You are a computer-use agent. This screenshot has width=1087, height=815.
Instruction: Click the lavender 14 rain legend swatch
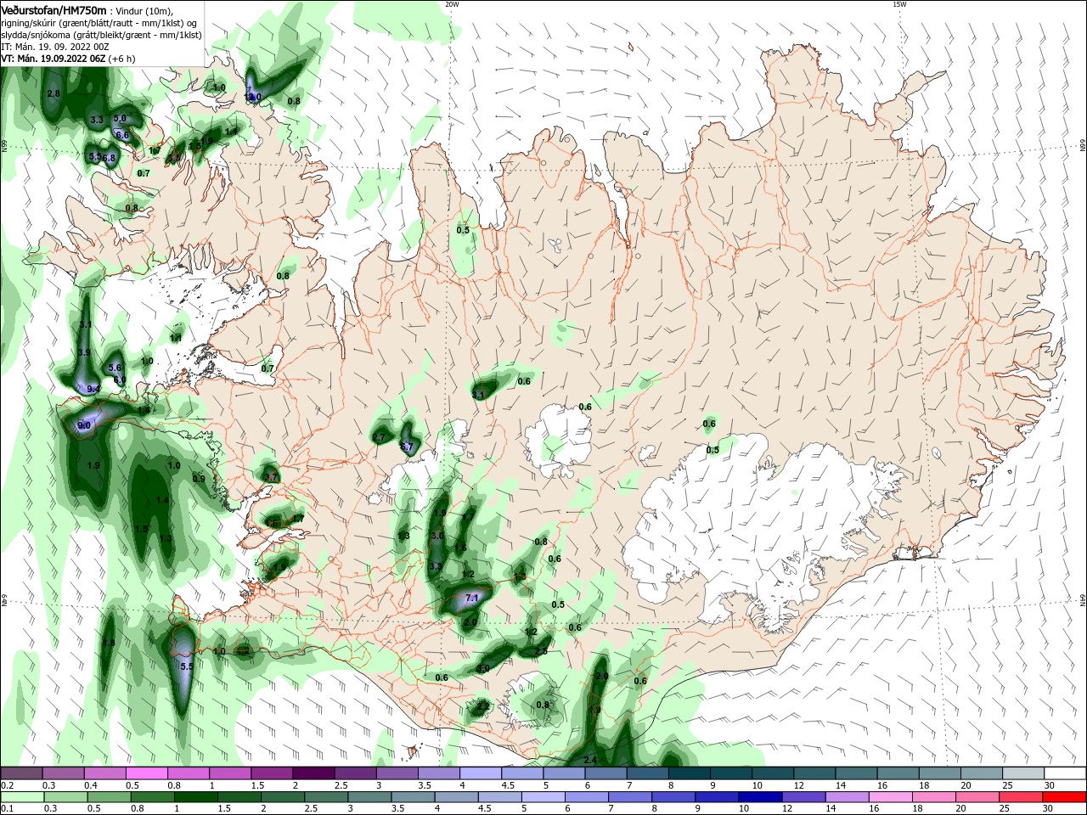tap(847, 797)
